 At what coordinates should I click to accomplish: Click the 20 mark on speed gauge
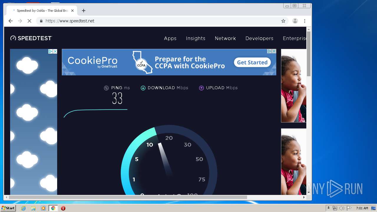[x=169, y=138]
